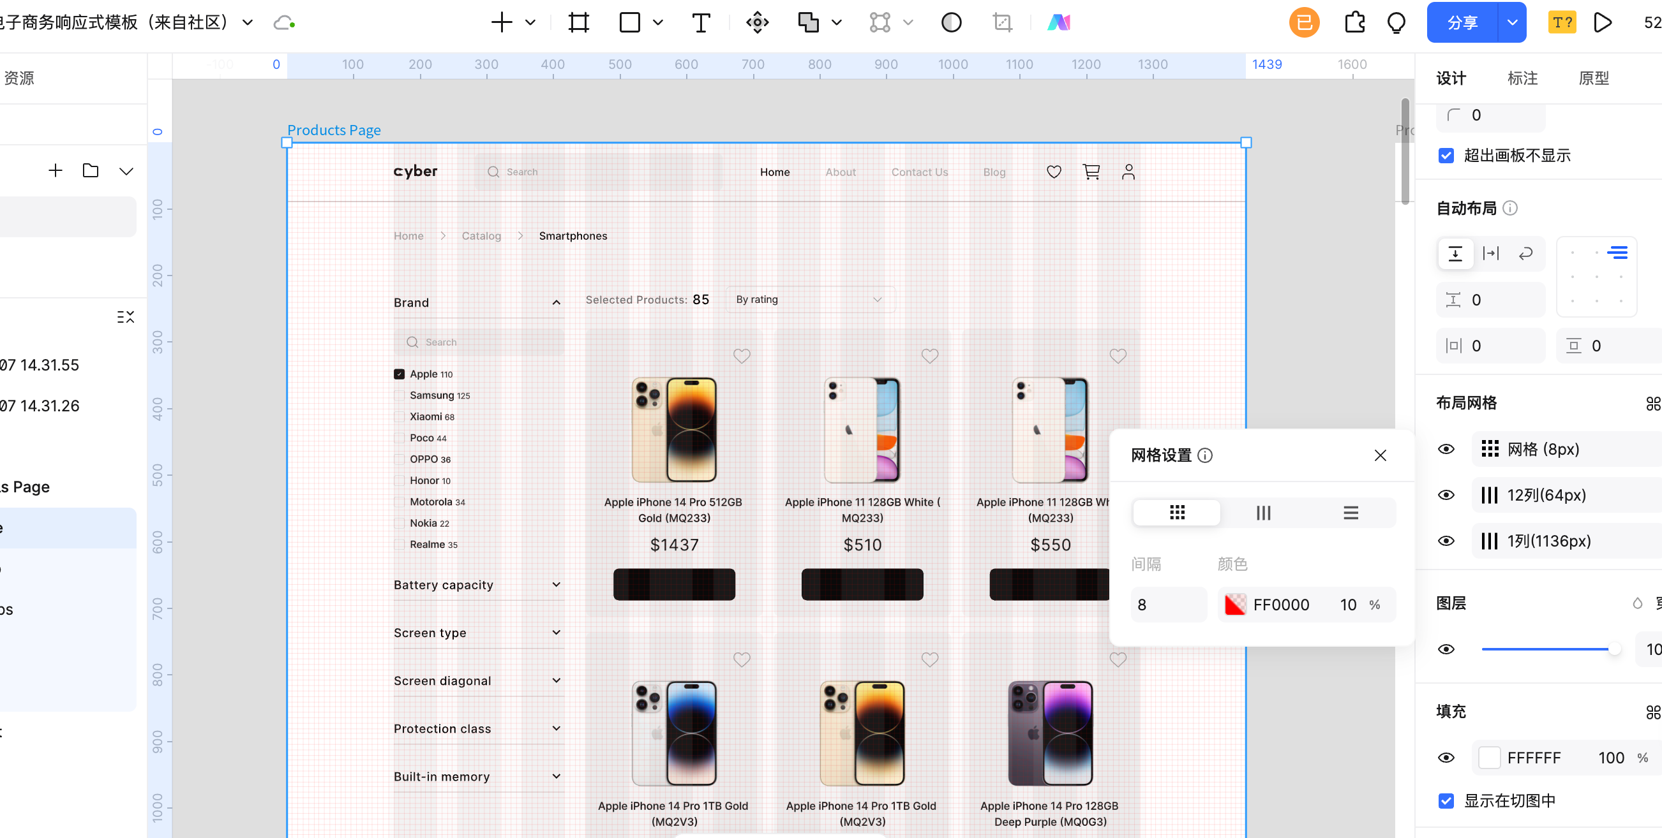Select the Frame (artboard) tool

tap(579, 23)
